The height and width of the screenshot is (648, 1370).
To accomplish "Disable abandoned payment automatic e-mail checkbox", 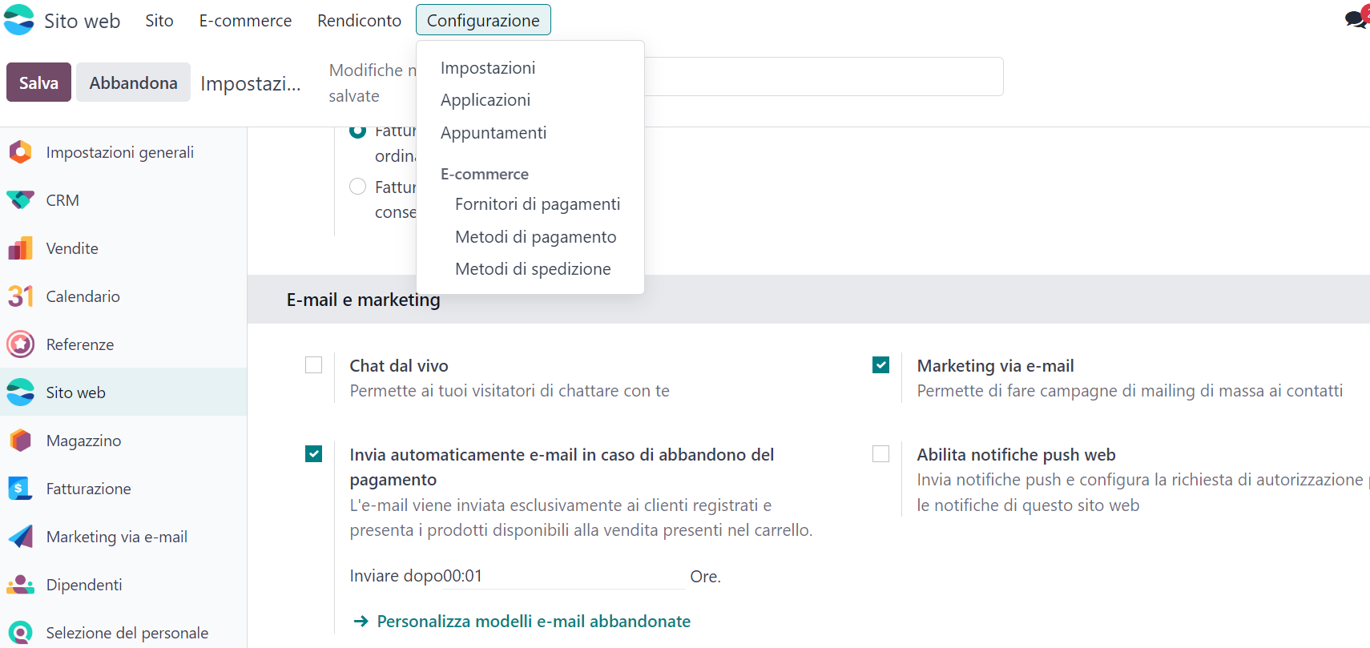I will (313, 454).
